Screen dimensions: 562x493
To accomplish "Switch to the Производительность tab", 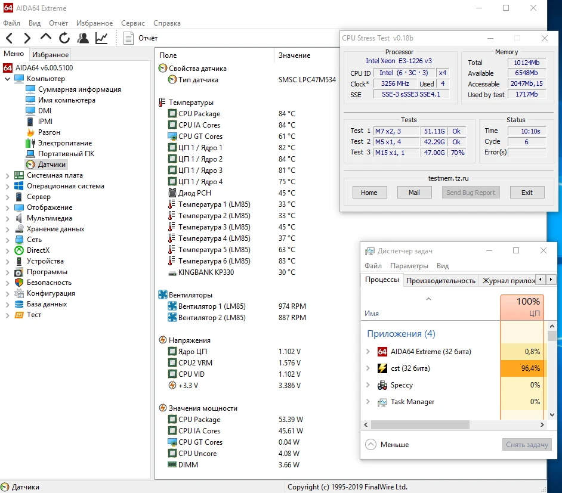I will point(440,280).
